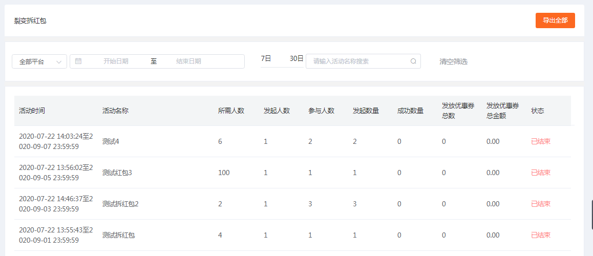Select the 30日 quick filter

[296, 58]
